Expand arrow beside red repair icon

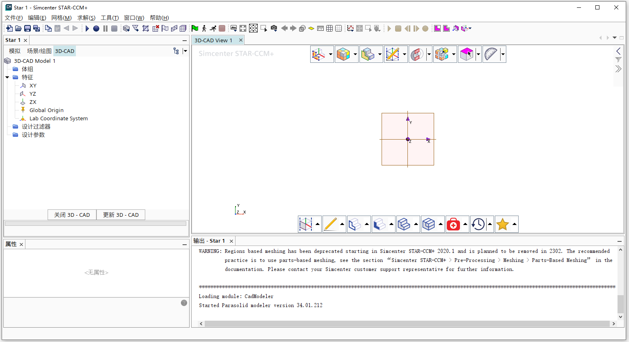465,224
